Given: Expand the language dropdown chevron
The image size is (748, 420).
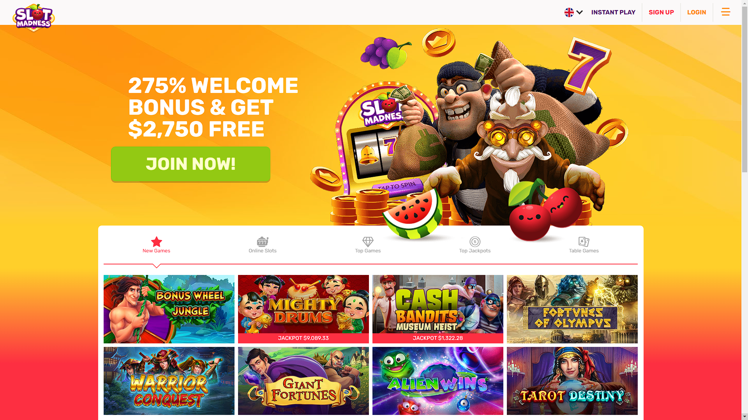Looking at the screenshot, I should (x=579, y=12).
